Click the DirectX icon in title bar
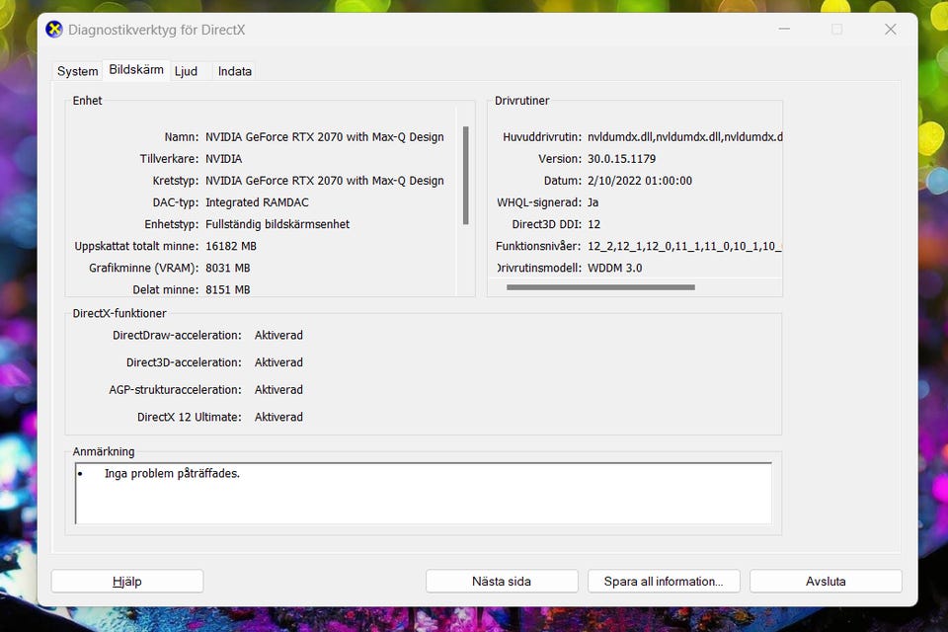Image resolution: width=948 pixels, height=632 pixels. pyautogui.click(x=54, y=29)
